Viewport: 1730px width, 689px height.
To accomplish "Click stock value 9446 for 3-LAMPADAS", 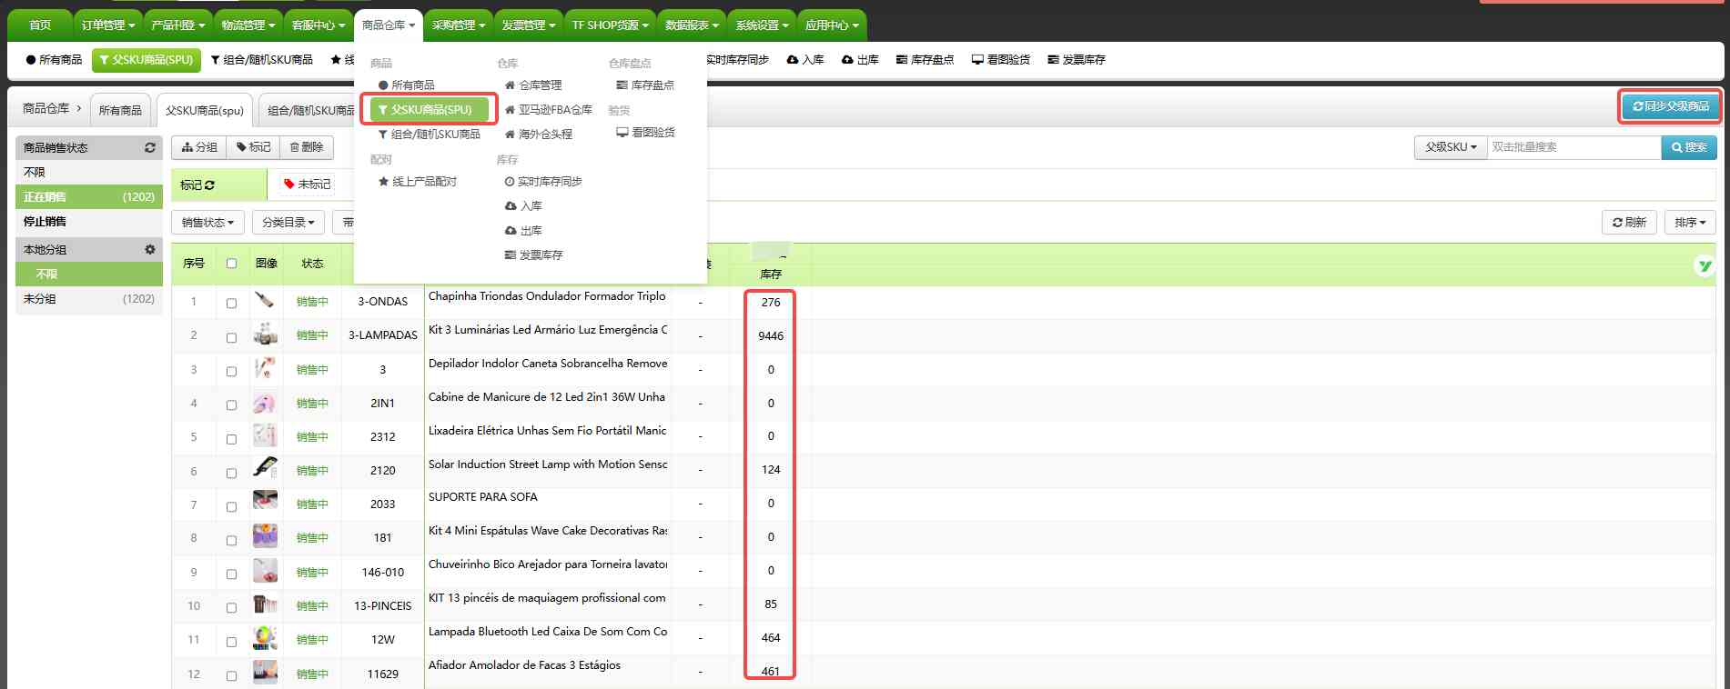I will point(771,336).
